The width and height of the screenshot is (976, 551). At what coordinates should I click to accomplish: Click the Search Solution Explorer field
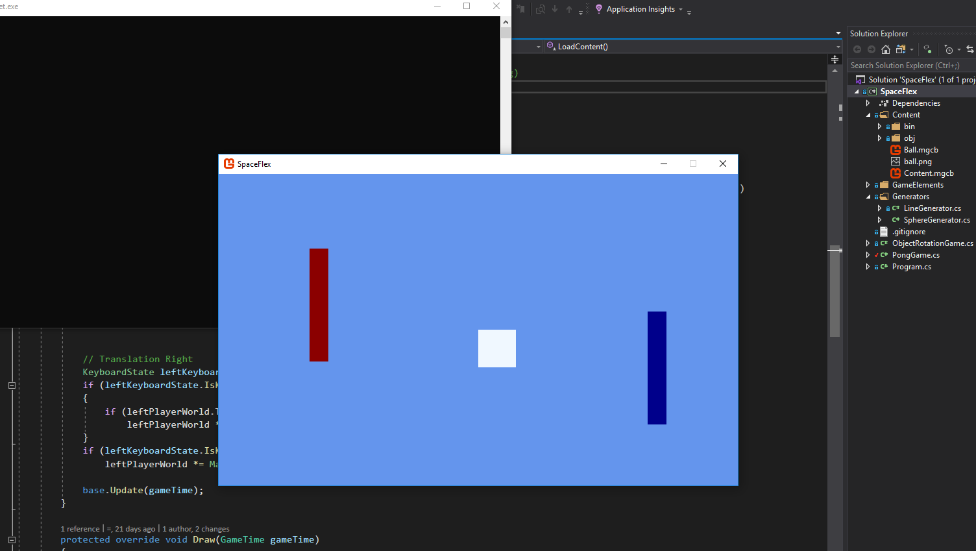[909, 66]
